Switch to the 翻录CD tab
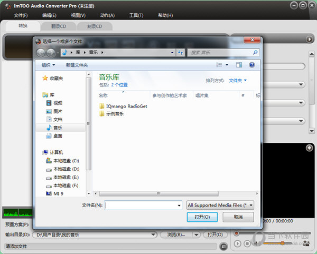Viewport: 317px width, 254px height. point(59,26)
